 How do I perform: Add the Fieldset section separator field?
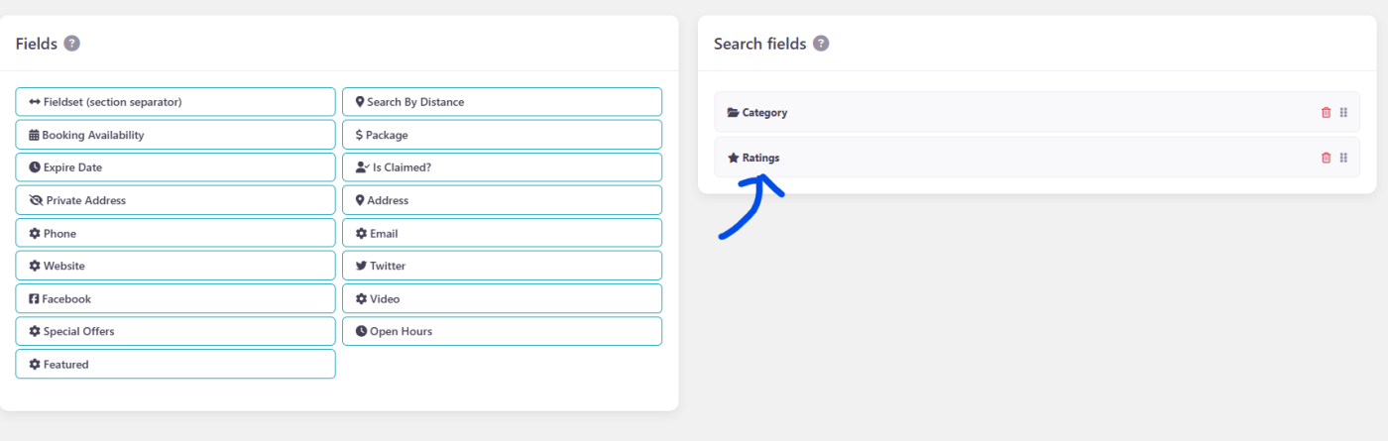(x=175, y=102)
